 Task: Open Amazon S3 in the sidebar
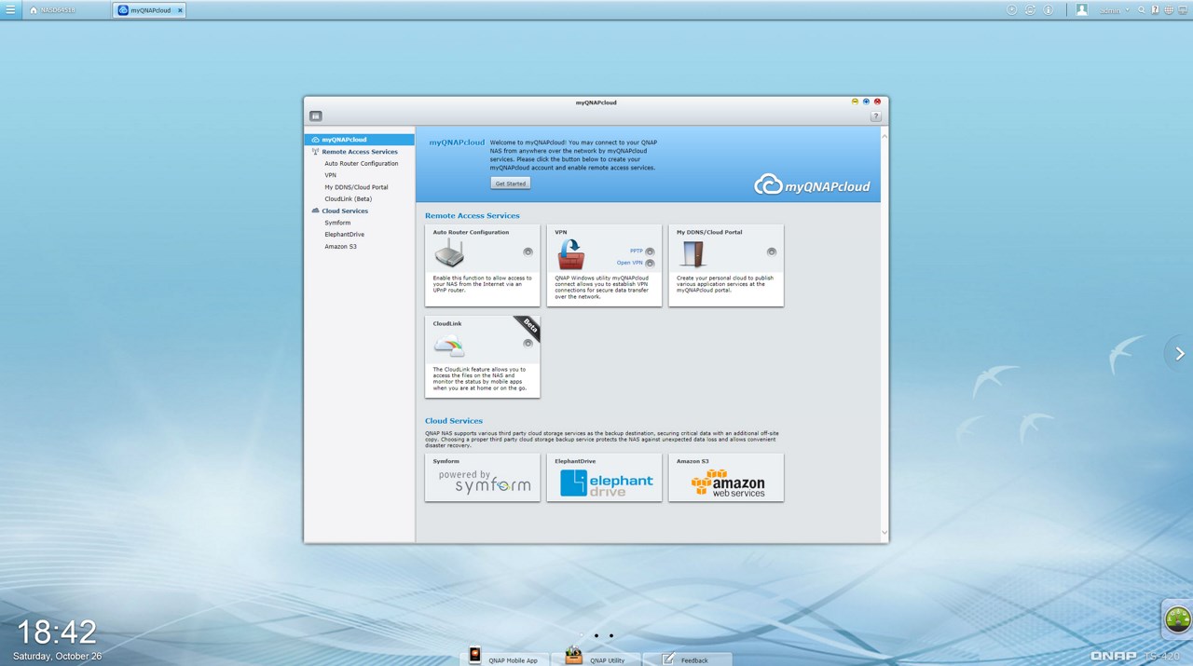341,247
